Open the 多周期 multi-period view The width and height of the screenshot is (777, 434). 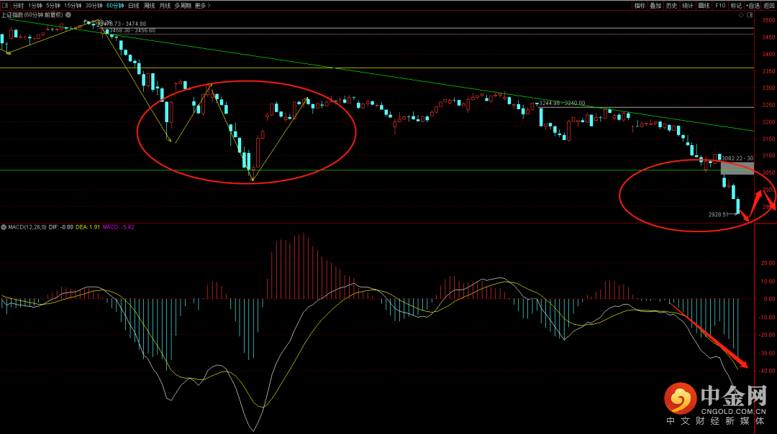(182, 5)
